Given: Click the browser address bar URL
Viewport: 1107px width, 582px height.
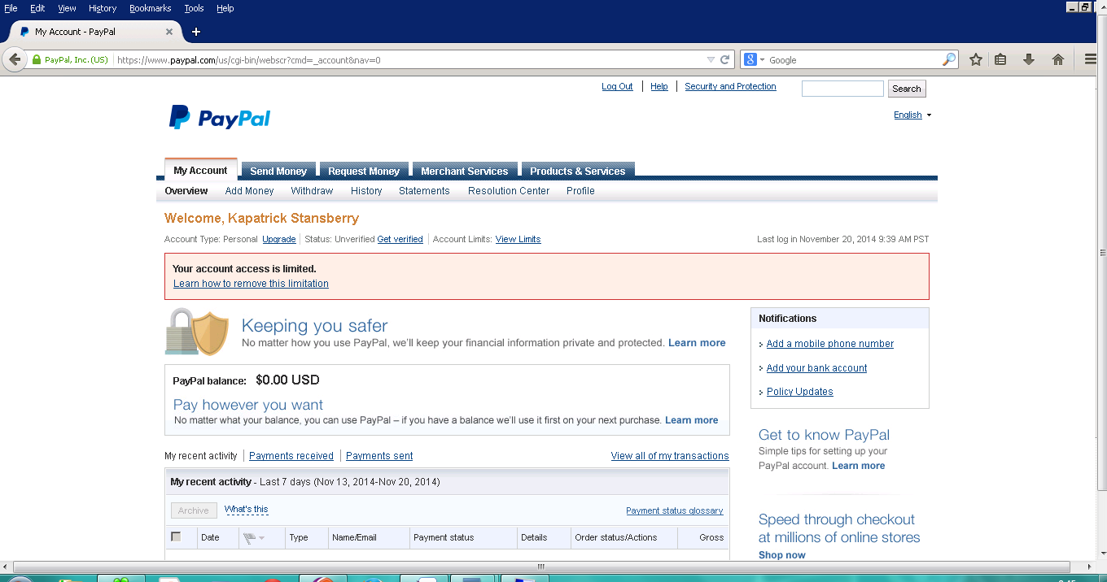Looking at the screenshot, I should point(407,60).
